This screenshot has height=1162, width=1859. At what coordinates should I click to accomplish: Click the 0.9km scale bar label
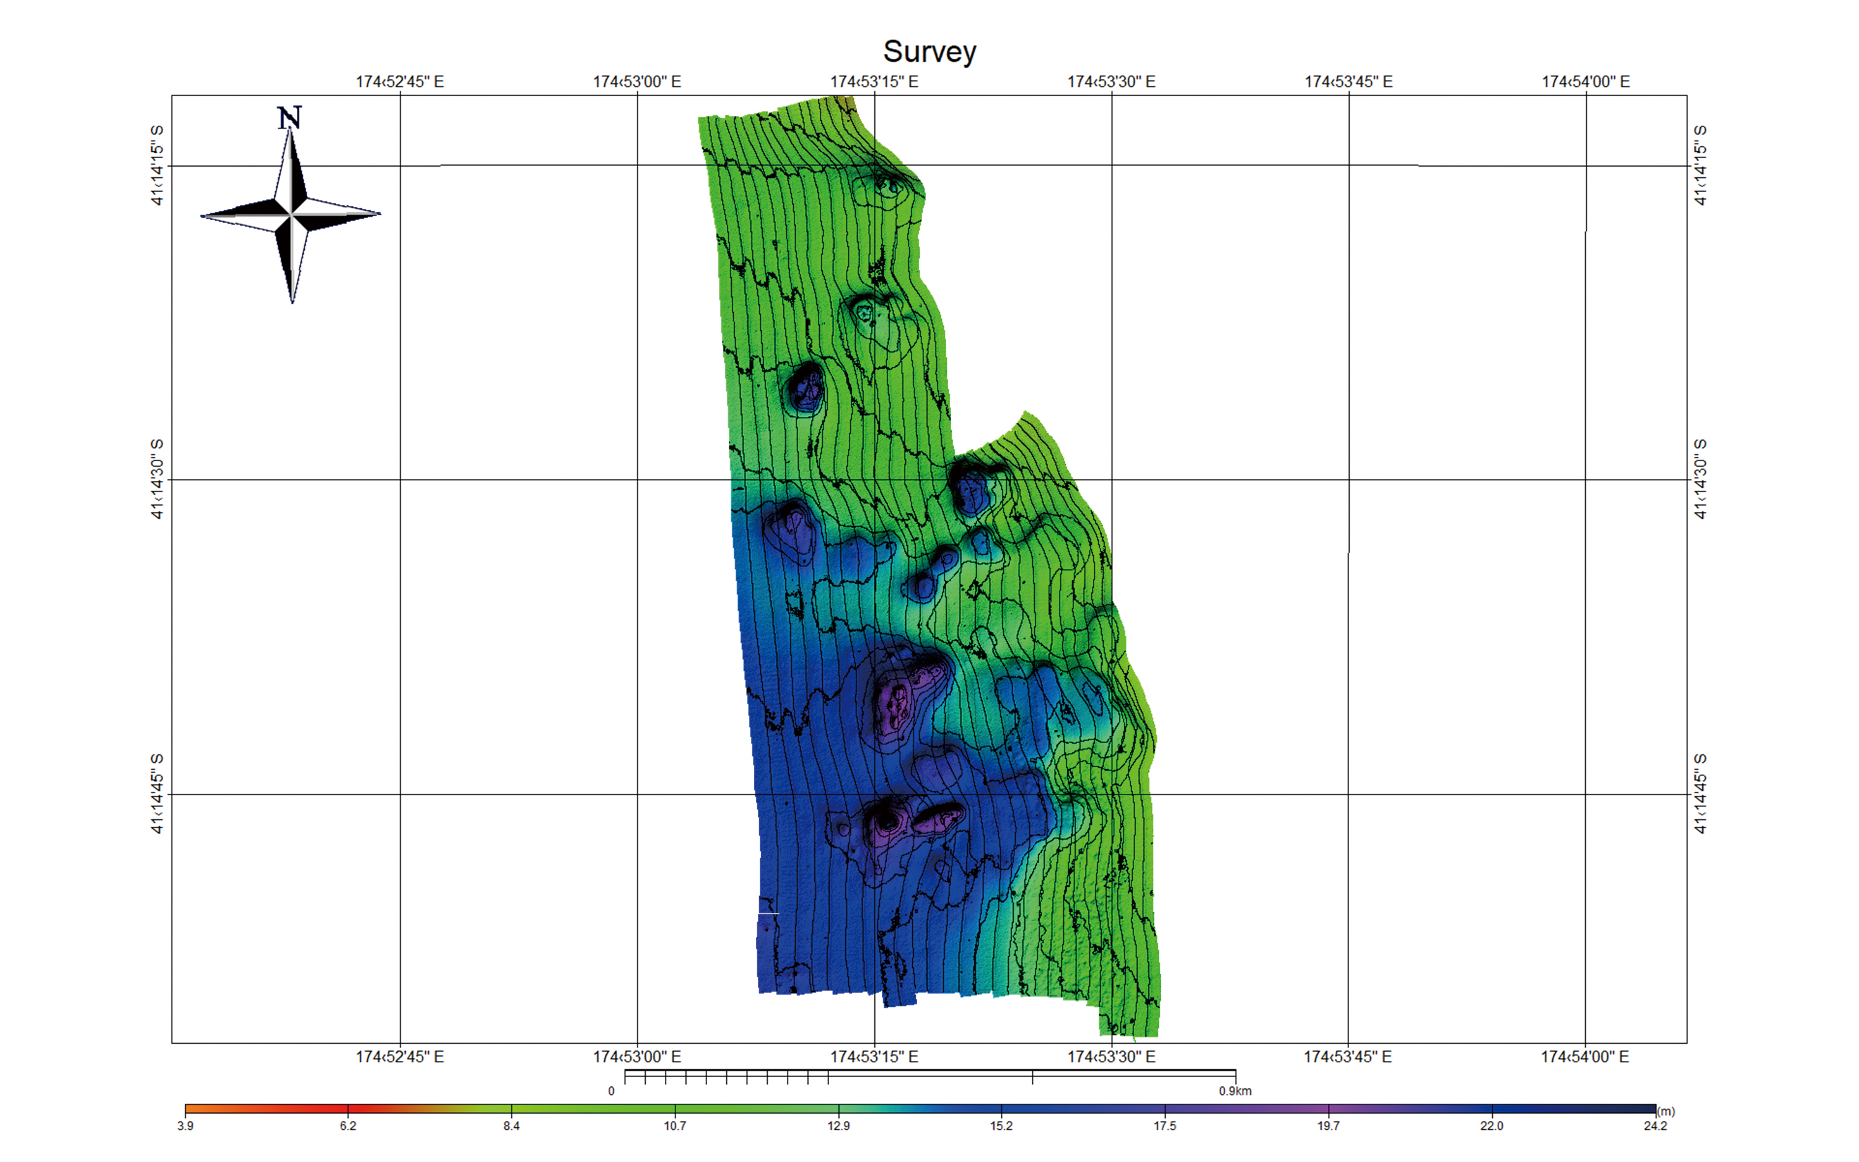click(x=1235, y=1091)
